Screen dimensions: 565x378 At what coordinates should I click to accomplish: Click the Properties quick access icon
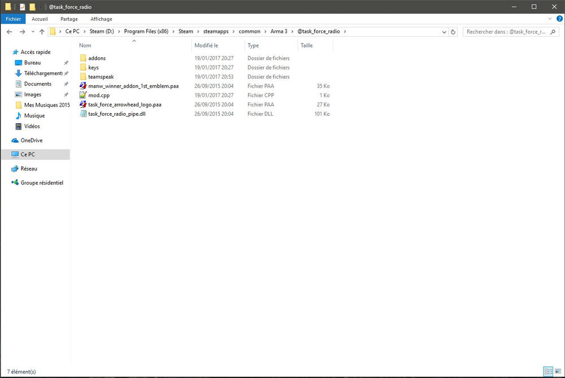pos(23,7)
